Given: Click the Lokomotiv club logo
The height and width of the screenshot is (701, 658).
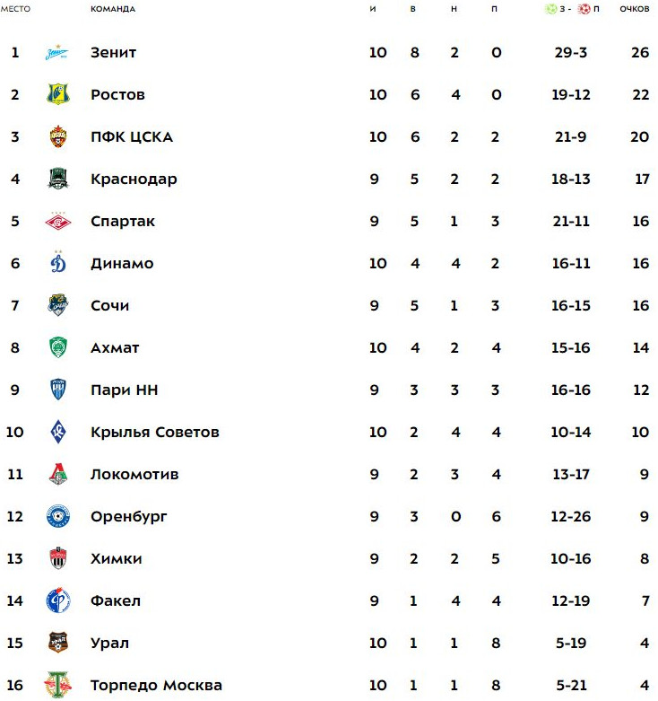Looking at the screenshot, I should 57,475.
